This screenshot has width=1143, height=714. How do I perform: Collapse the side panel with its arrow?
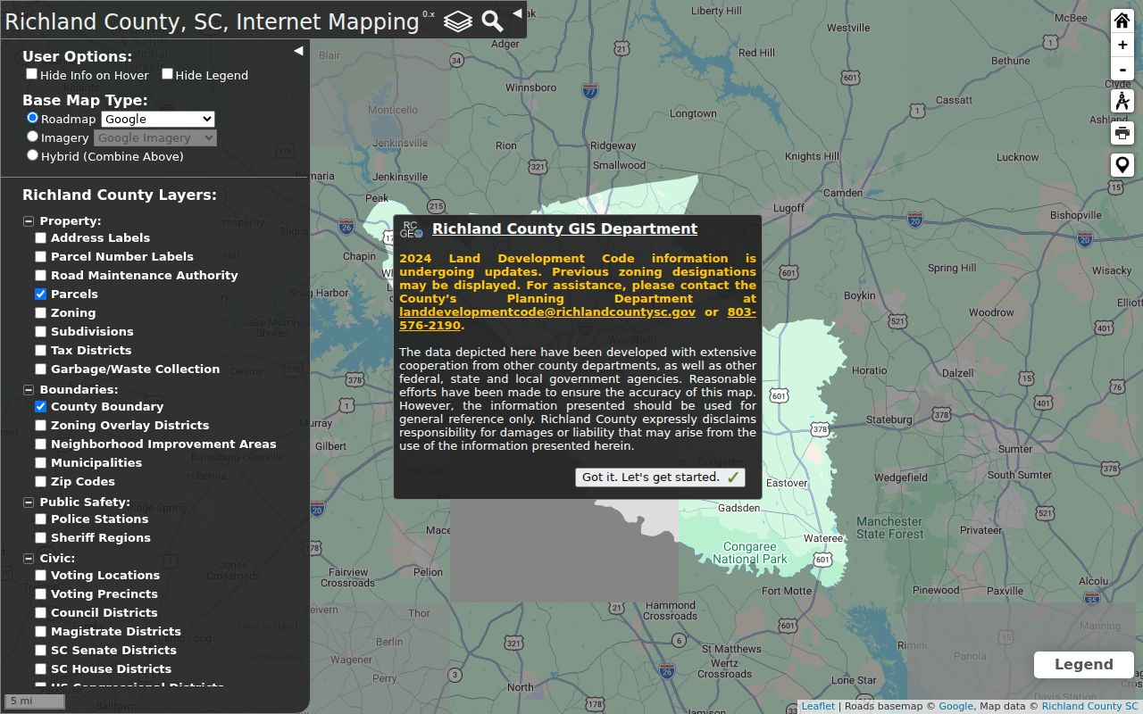point(298,51)
